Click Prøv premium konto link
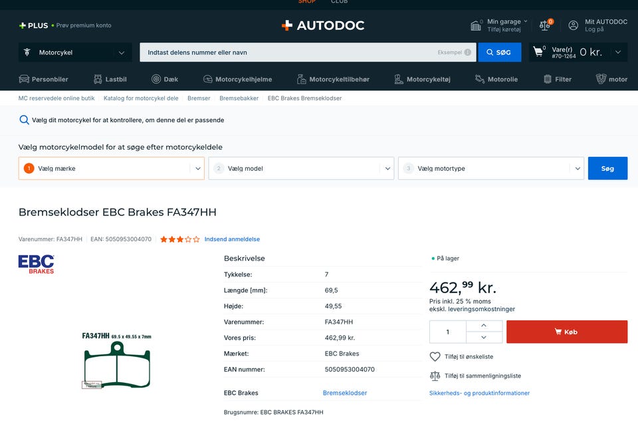 point(84,25)
